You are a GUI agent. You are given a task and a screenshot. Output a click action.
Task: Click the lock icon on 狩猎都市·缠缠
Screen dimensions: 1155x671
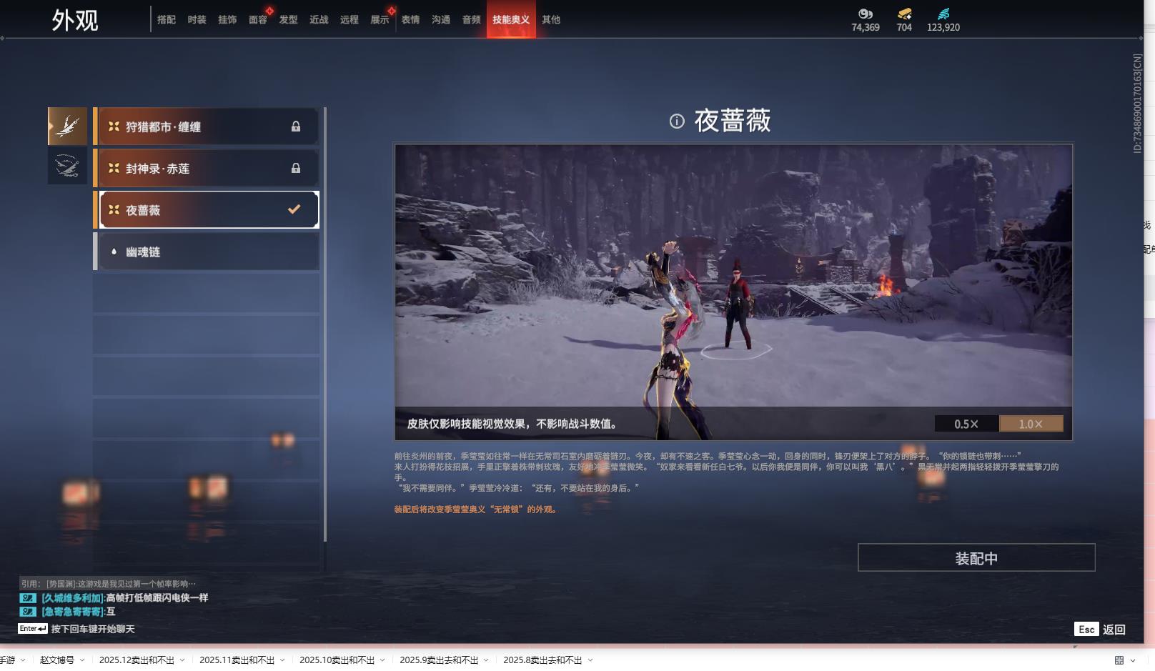coord(295,126)
